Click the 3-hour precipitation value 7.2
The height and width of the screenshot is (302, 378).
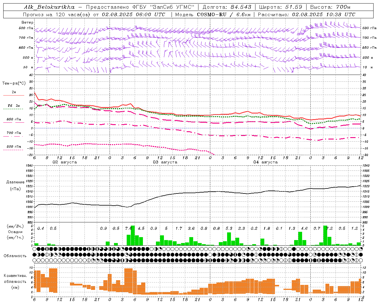[330, 229]
